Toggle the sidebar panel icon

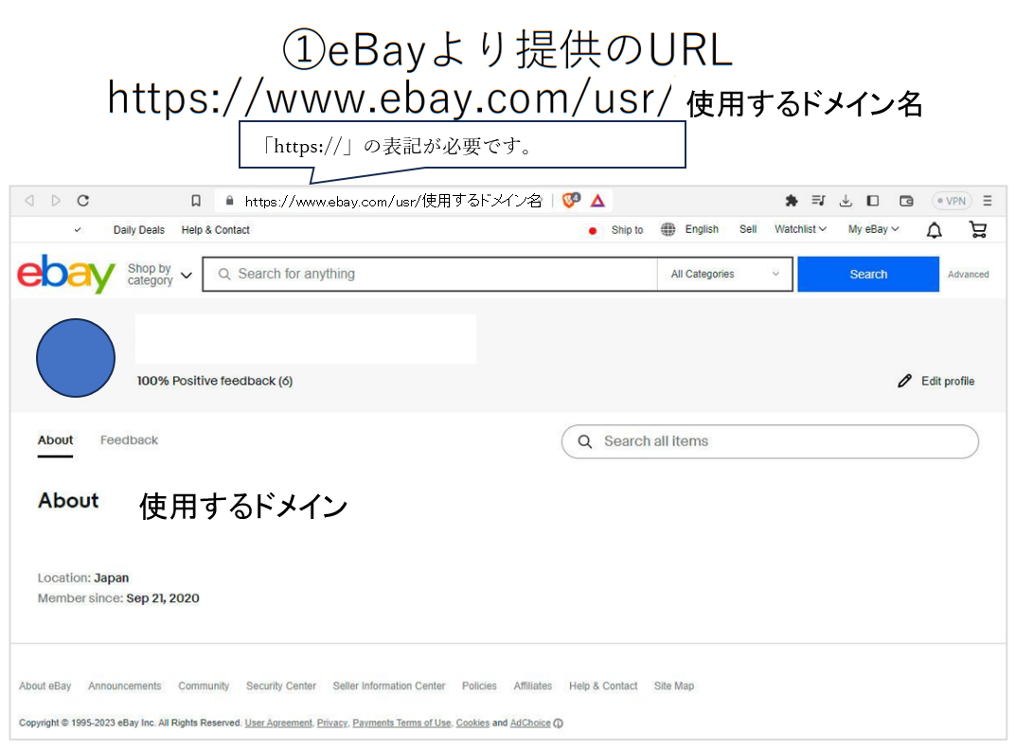coord(873,201)
